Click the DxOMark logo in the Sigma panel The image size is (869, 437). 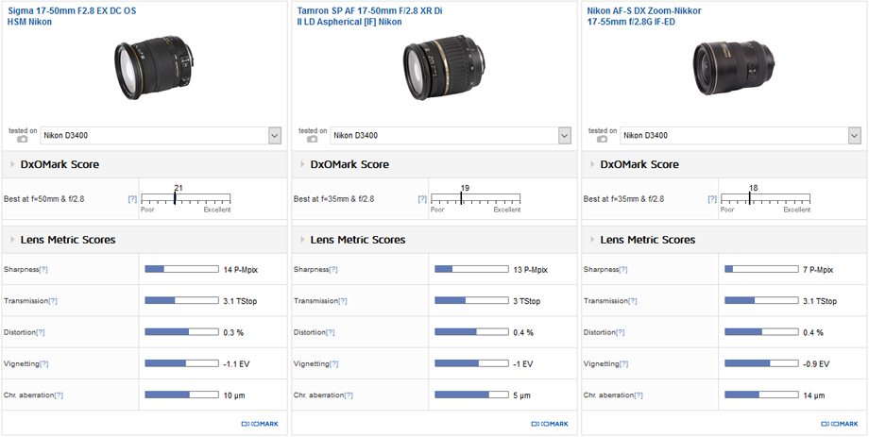point(260,425)
